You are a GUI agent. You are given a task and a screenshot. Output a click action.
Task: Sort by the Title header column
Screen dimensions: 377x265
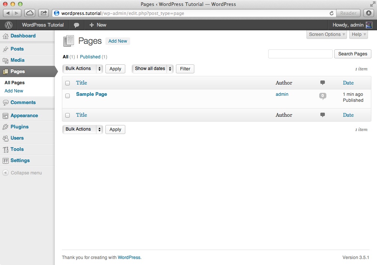[x=81, y=83]
